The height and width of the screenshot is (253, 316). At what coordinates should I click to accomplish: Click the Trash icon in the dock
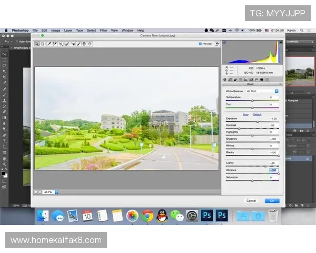(272, 215)
